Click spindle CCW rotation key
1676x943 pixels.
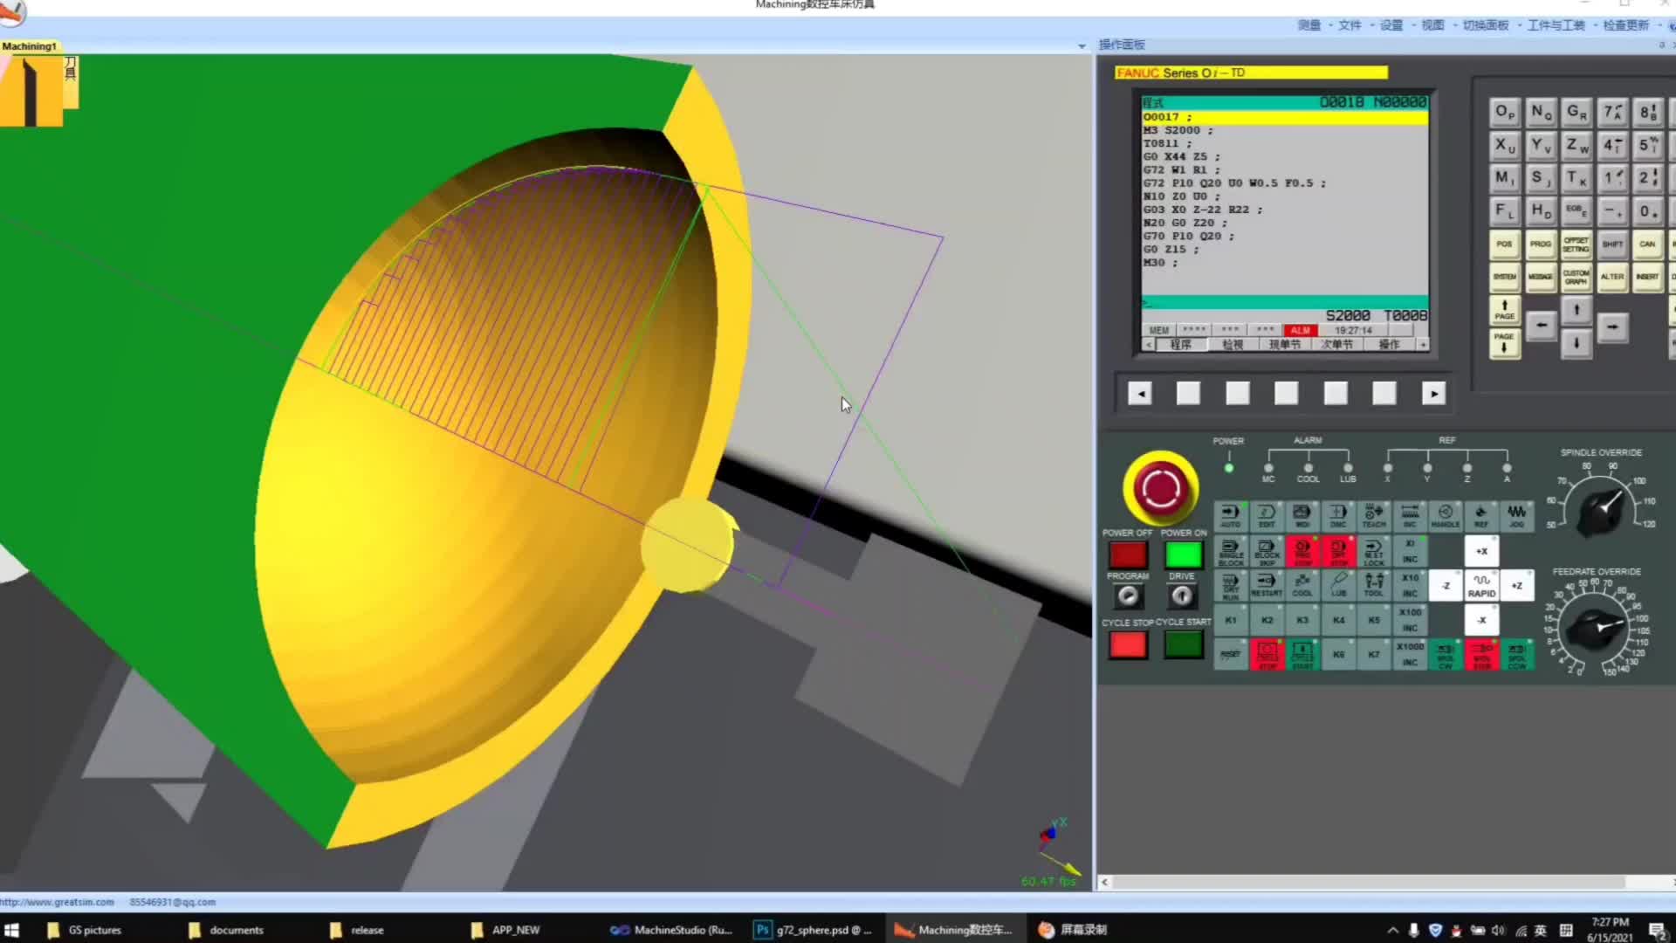(x=1517, y=654)
